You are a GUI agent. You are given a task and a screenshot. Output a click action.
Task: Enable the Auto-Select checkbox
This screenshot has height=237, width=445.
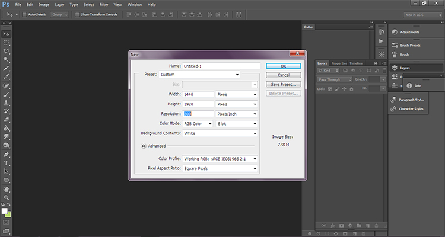coord(24,14)
